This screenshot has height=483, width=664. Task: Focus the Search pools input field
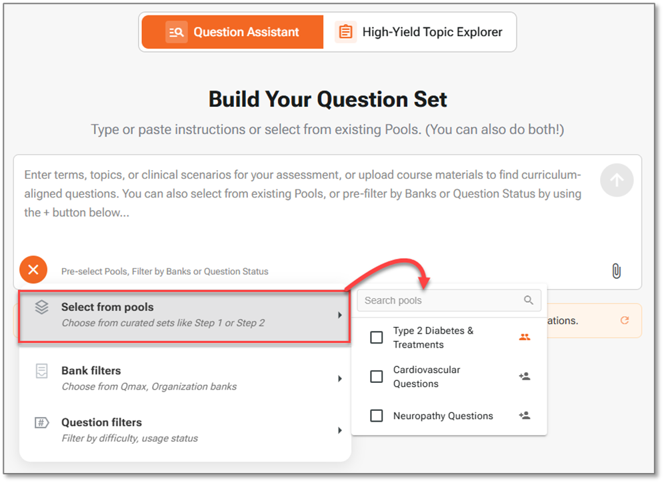tap(440, 300)
